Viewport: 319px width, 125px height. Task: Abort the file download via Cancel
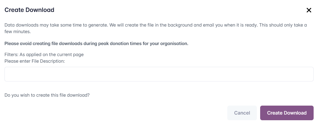point(242,113)
